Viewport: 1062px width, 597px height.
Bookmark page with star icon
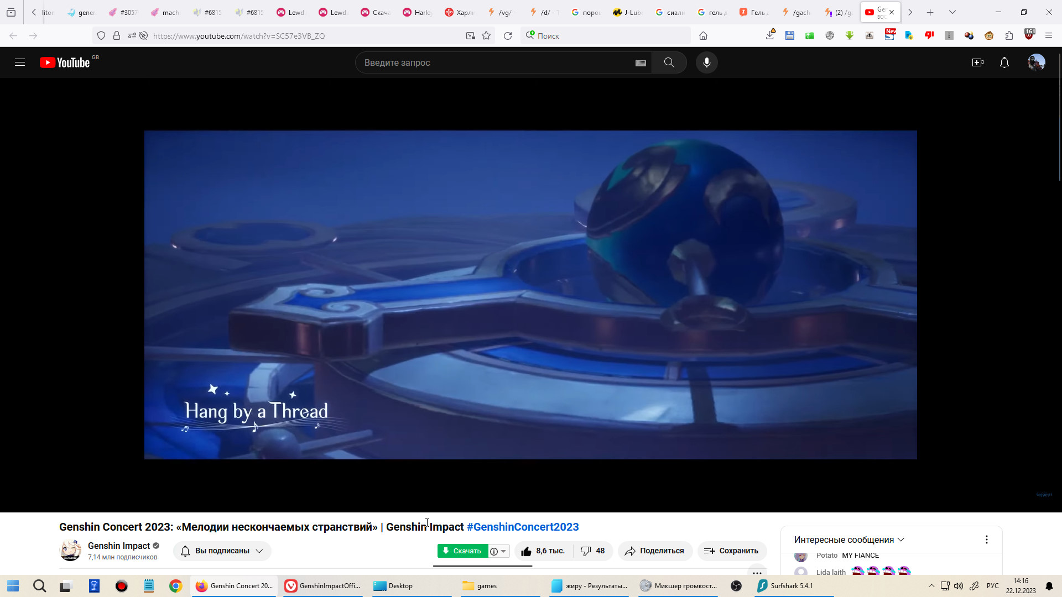pos(486,36)
